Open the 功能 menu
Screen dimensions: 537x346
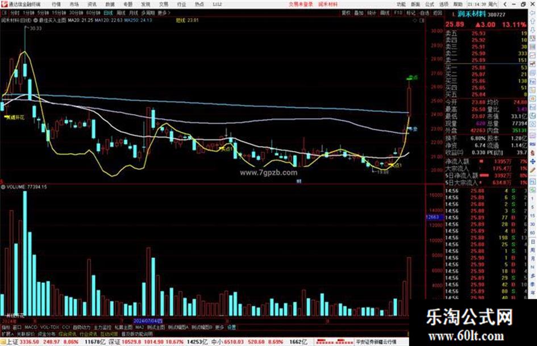click(x=401, y=4)
